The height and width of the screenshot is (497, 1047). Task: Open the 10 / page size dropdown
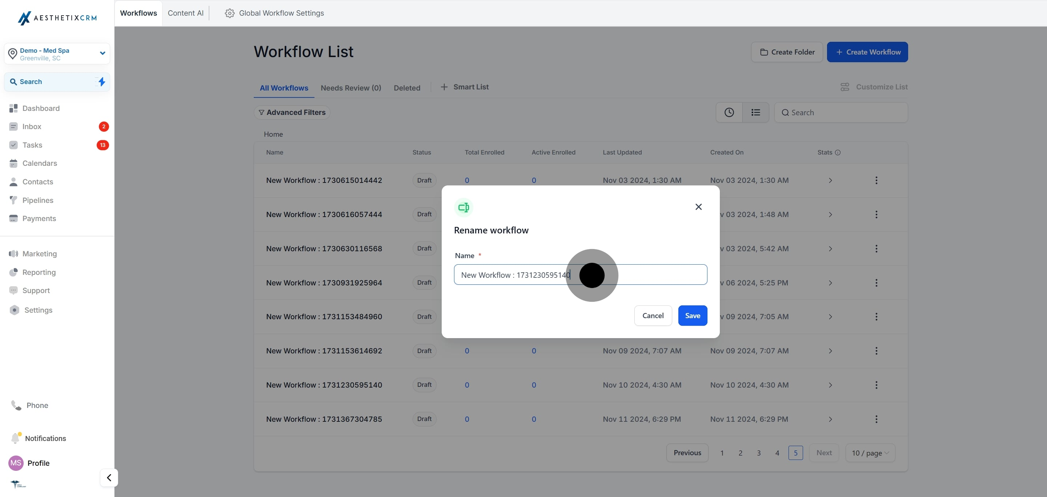870,453
